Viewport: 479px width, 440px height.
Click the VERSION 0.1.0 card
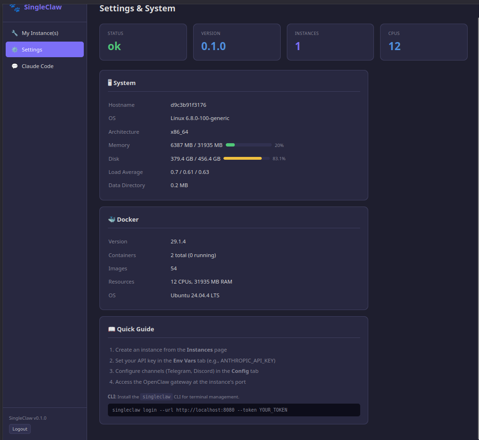click(237, 42)
